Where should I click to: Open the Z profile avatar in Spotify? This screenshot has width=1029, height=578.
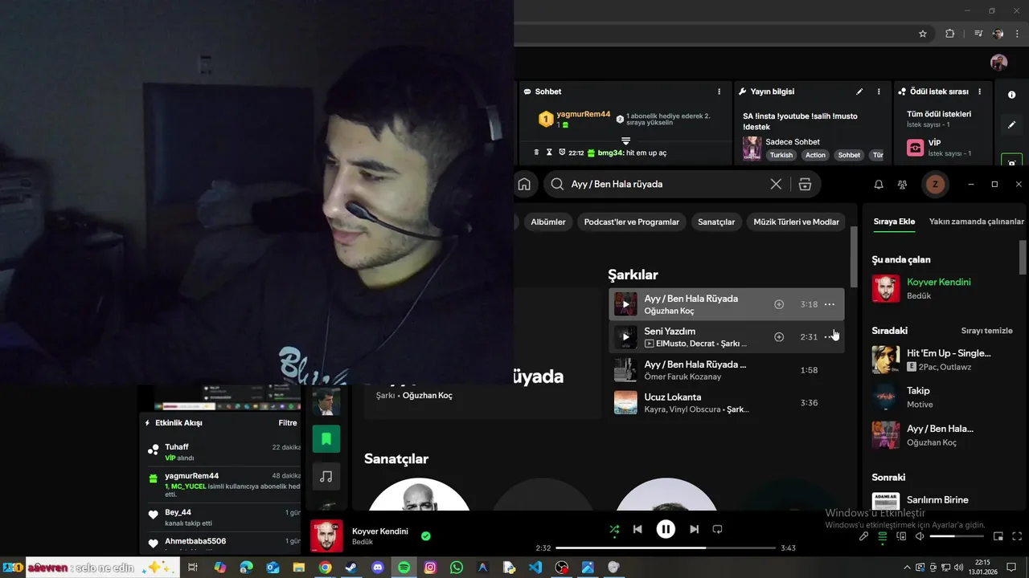pos(934,184)
